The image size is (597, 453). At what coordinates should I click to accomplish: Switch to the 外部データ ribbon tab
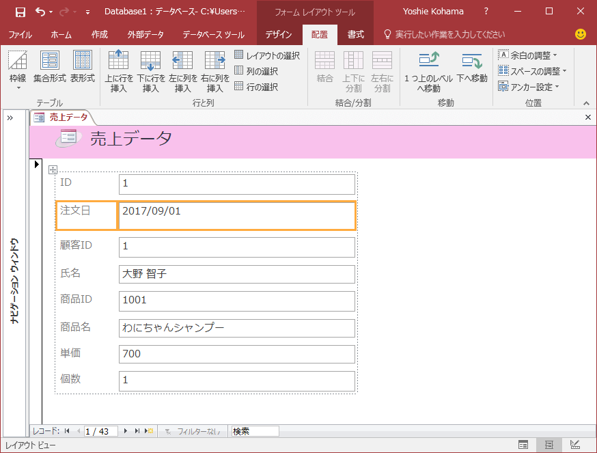(x=145, y=35)
